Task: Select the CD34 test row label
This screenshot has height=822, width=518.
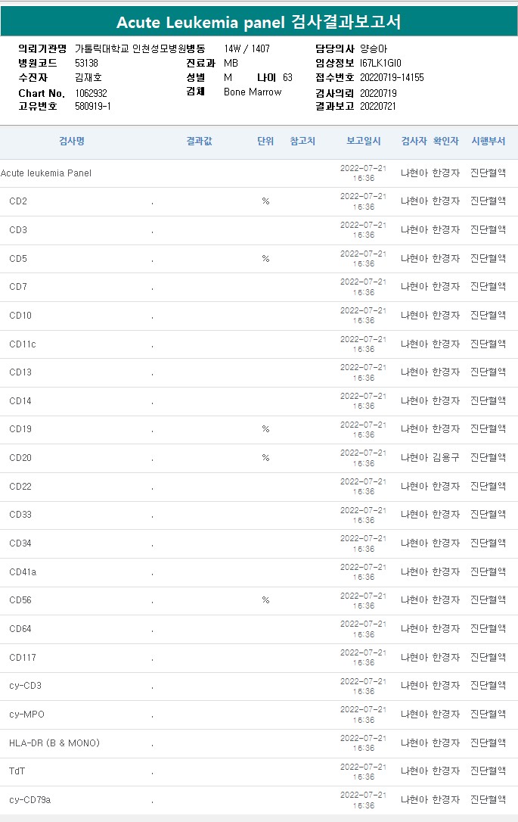Action: point(20,543)
